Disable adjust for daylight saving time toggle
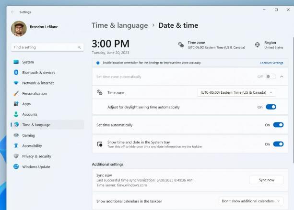The width and height of the screenshot is (294, 210). [271, 107]
